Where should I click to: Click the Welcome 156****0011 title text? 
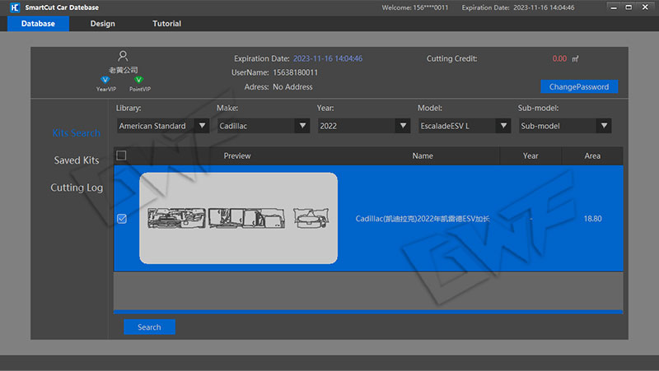[415, 7]
